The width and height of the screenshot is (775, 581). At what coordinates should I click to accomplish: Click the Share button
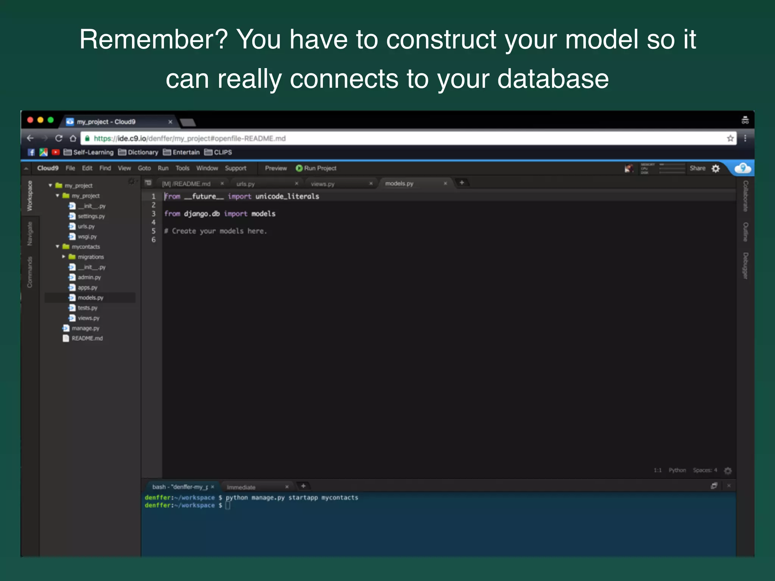click(697, 168)
